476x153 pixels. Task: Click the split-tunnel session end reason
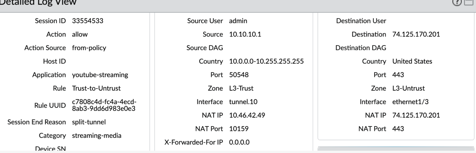[x=89, y=122]
